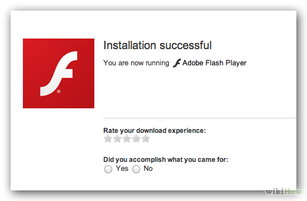The height and width of the screenshot is (201, 307).
Task: Rate the download one star
Action: 108,138
